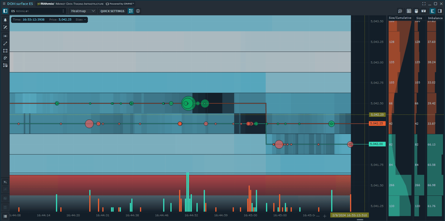Open the drawing objects list tool
Screen dimensions: 445x221
tap(5, 65)
